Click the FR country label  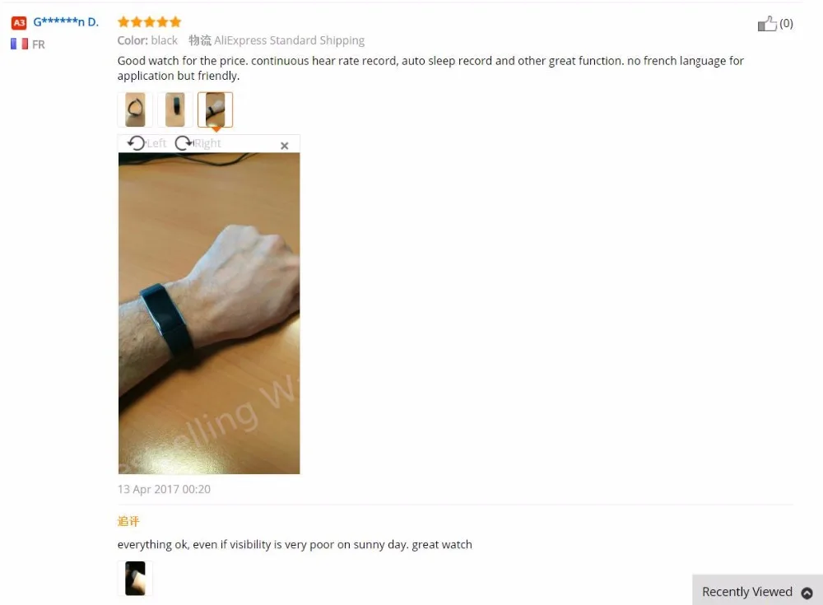coord(39,44)
